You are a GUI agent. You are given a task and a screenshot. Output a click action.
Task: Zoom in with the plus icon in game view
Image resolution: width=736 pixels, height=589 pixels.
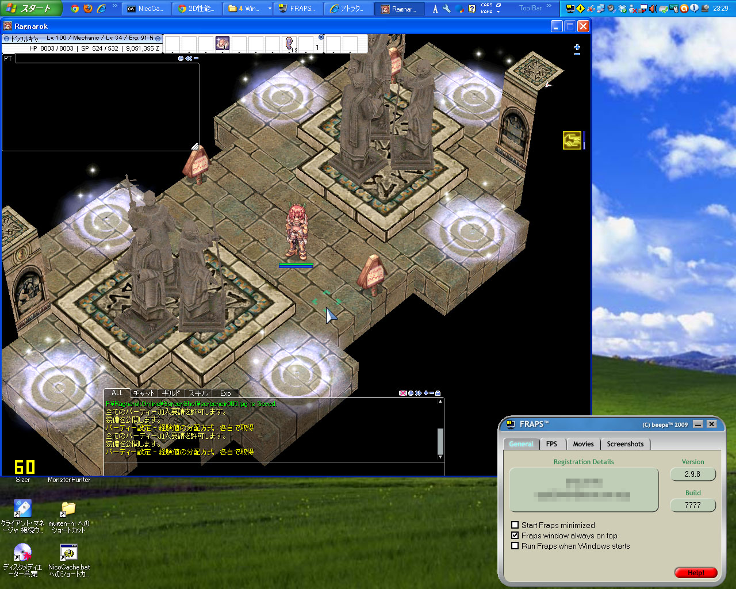pos(577,47)
